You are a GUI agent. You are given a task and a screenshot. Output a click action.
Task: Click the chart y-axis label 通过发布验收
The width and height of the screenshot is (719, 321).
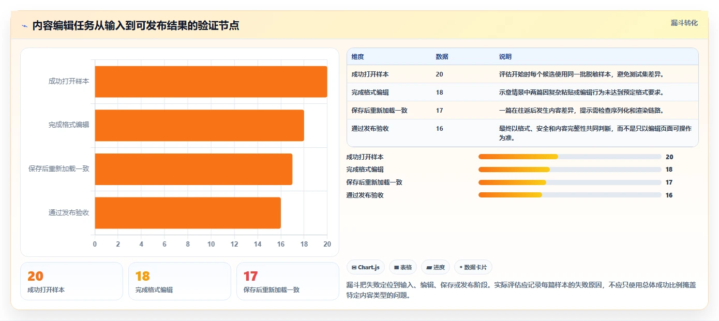pos(69,212)
